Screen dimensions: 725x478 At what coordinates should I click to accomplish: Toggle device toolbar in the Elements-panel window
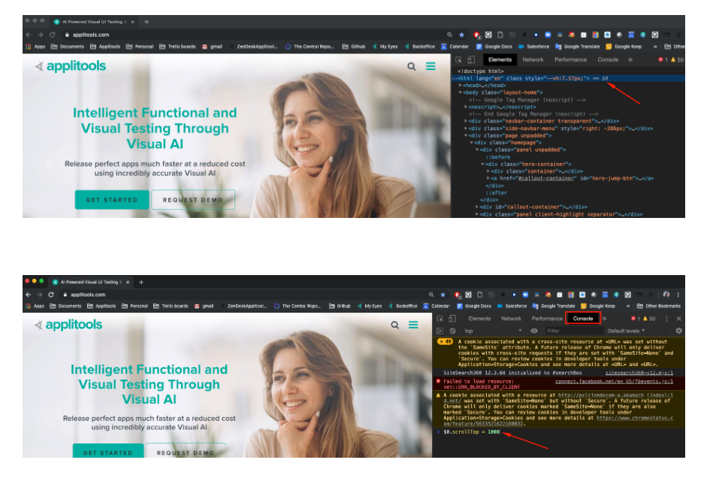(x=471, y=59)
